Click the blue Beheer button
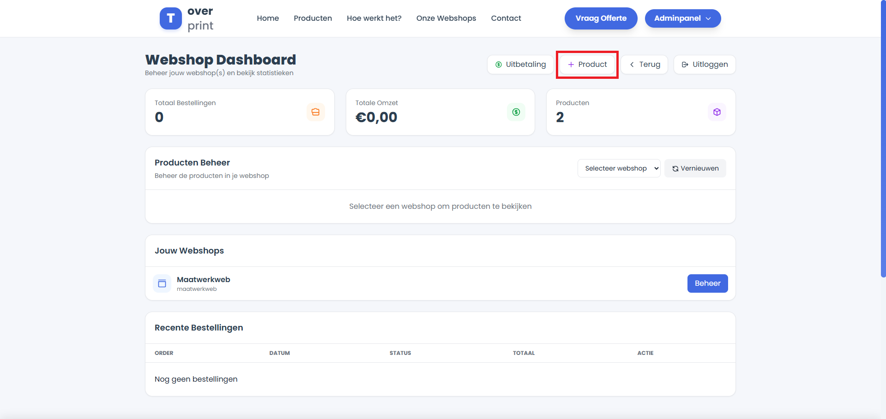This screenshot has height=419, width=886. pos(707,283)
